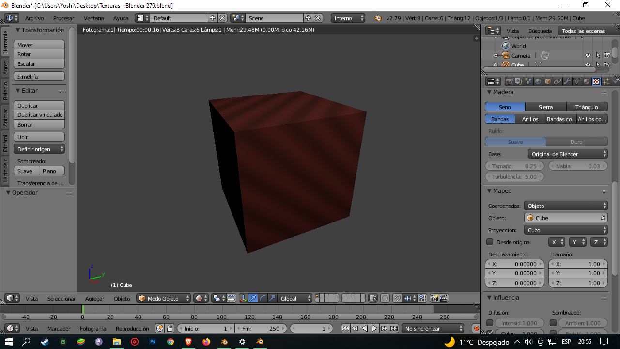
Task: Open the Coordenadas dropdown set to Objeto
Action: pos(566,206)
